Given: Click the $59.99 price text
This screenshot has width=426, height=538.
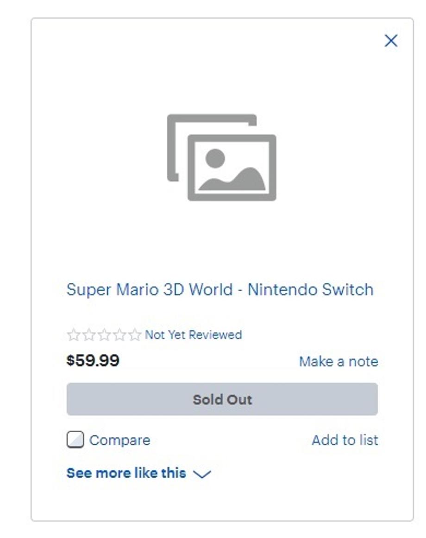Looking at the screenshot, I should coord(93,361).
